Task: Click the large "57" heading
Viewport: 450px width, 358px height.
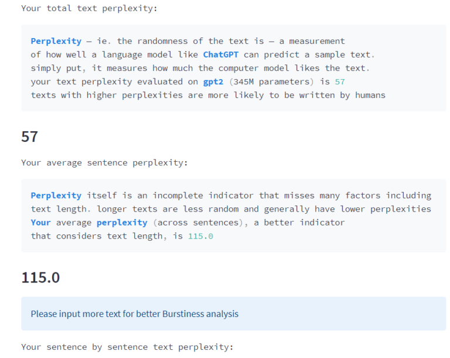Action: point(30,137)
